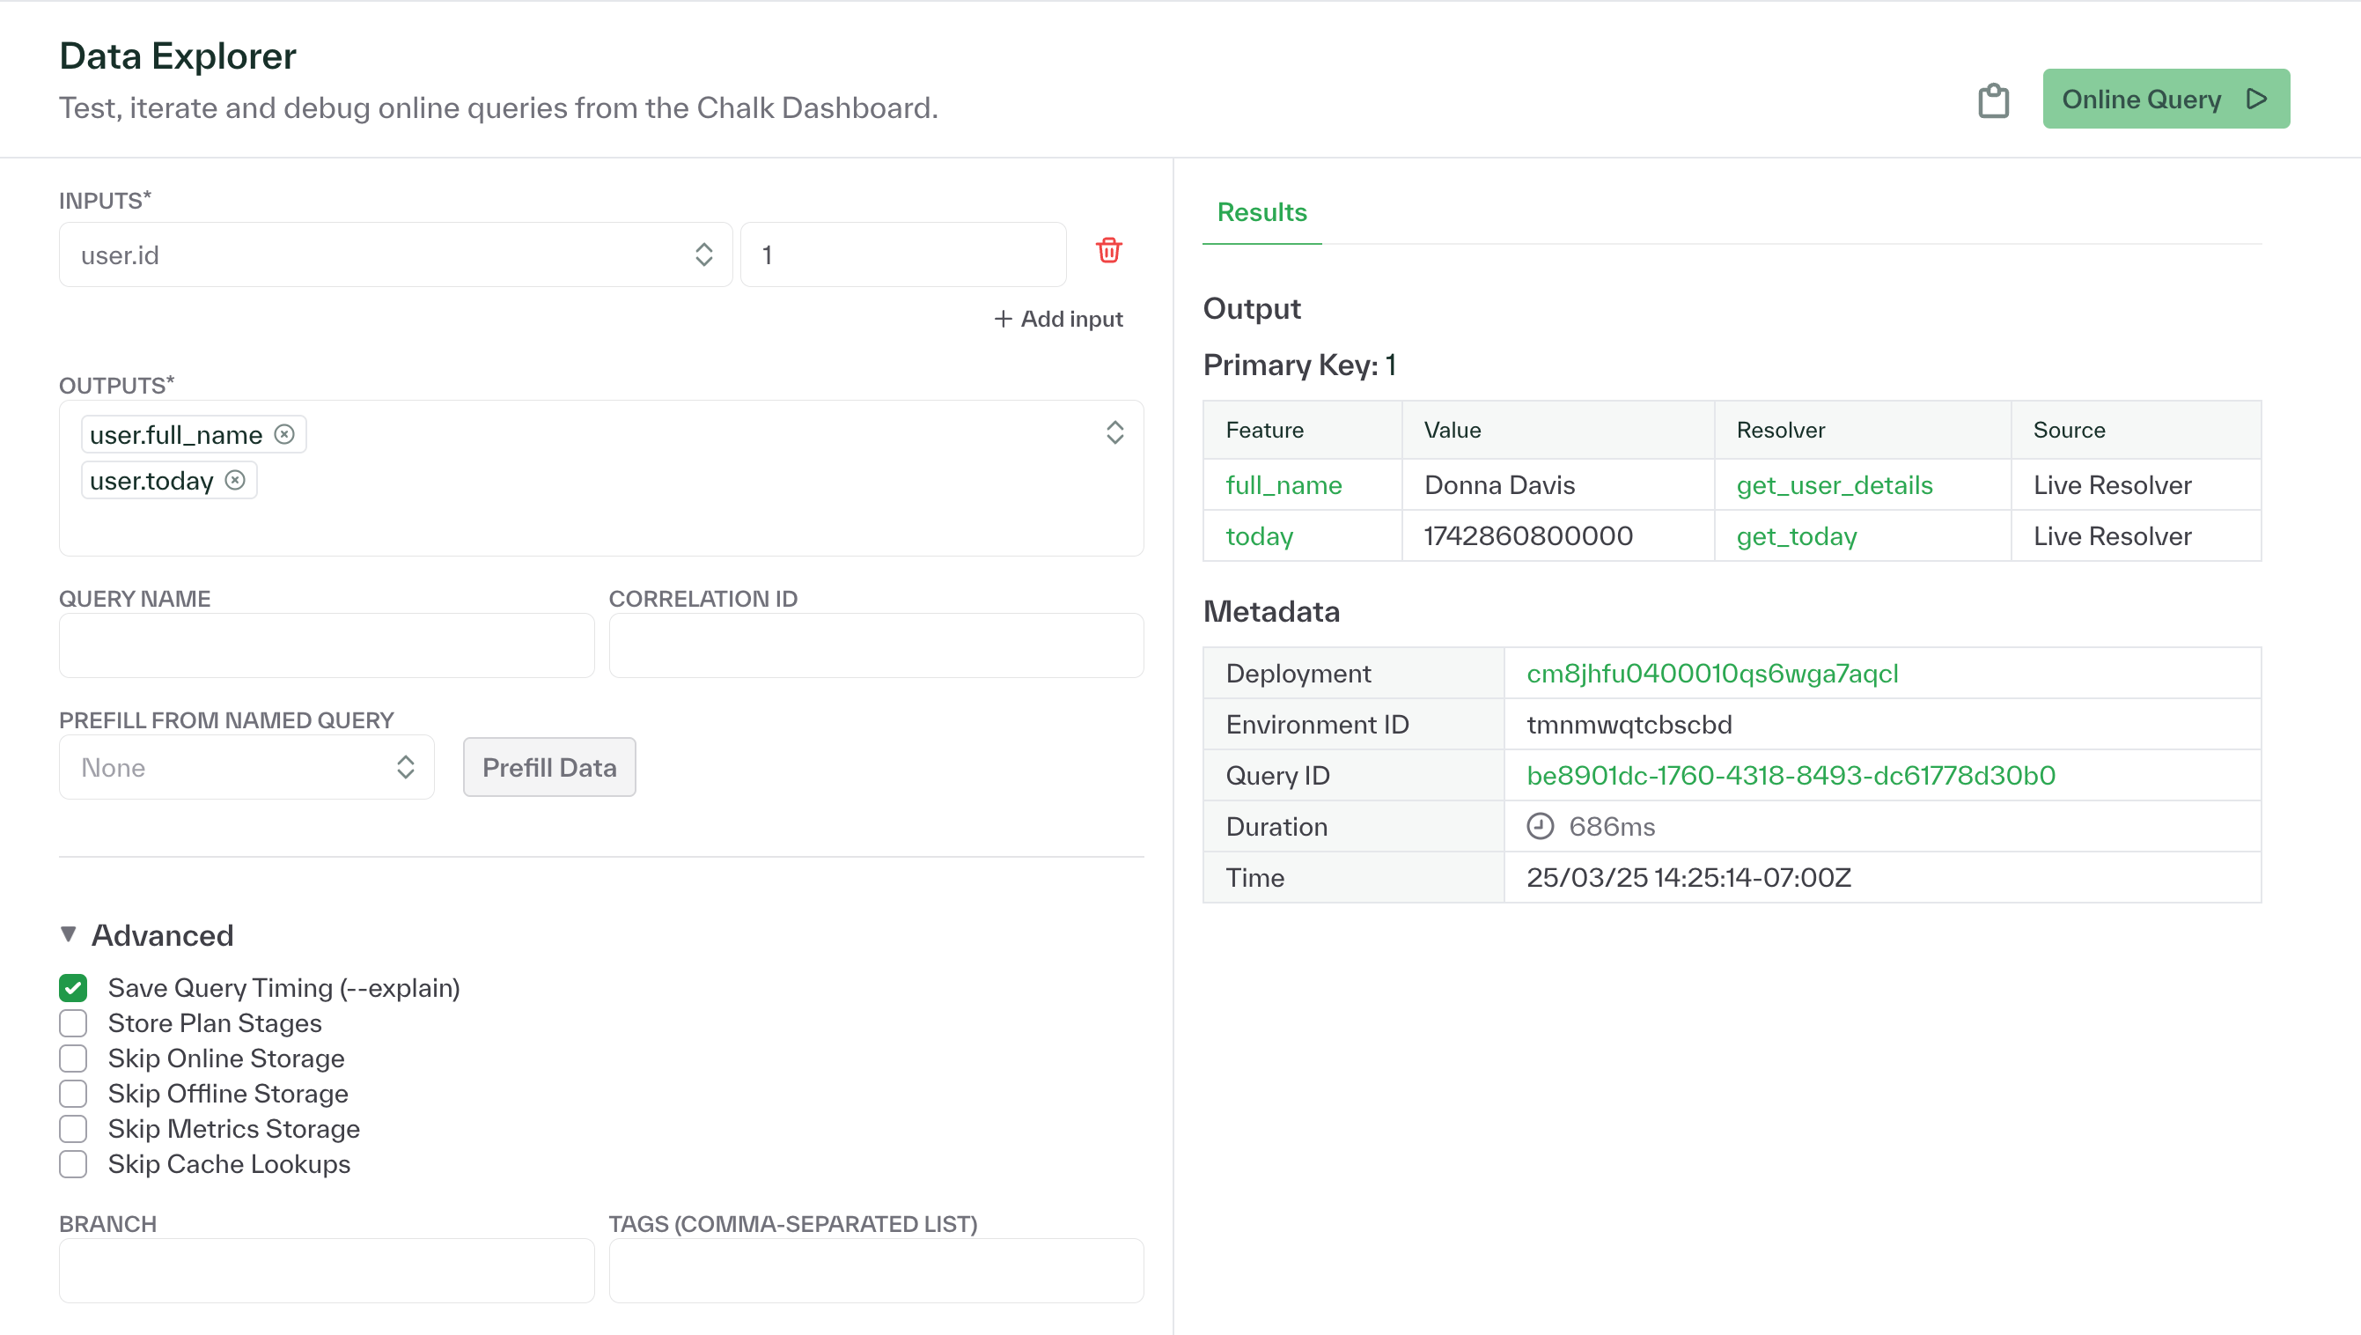Disable Save Query Timing (--explain)

point(73,987)
